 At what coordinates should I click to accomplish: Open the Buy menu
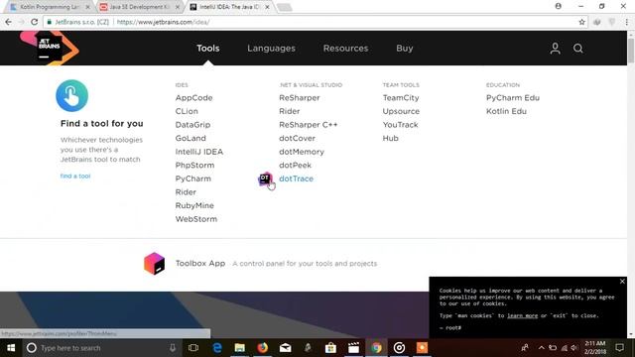point(405,49)
